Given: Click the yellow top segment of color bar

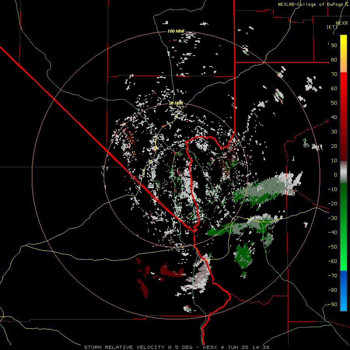Looking at the screenshot, I should (x=343, y=54).
